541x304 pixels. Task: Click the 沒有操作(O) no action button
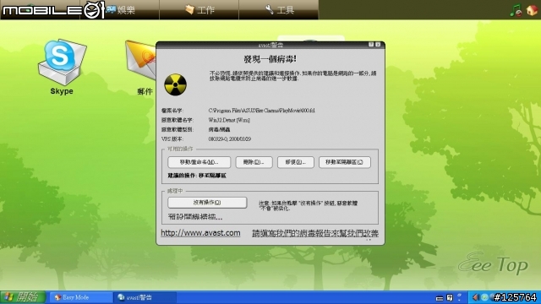[x=207, y=203]
